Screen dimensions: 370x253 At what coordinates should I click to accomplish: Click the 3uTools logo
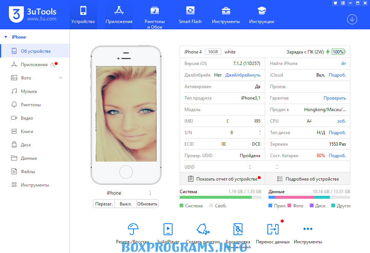pos(33,14)
